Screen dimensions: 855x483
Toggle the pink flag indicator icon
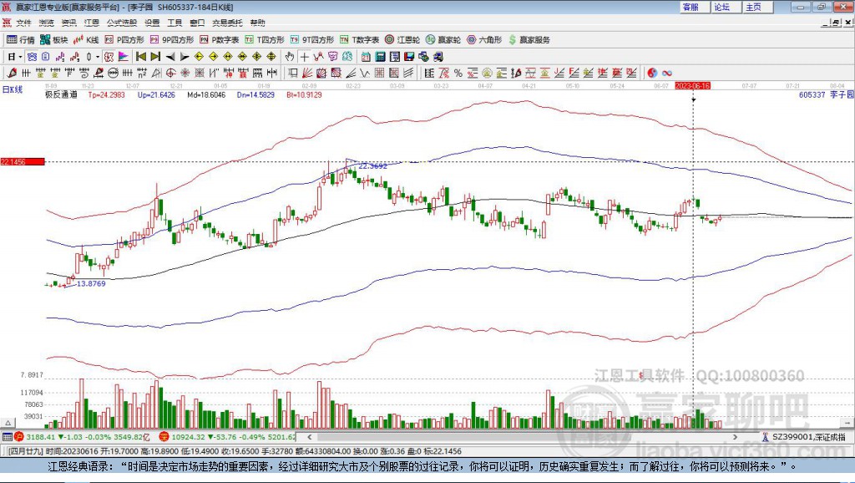point(124,57)
